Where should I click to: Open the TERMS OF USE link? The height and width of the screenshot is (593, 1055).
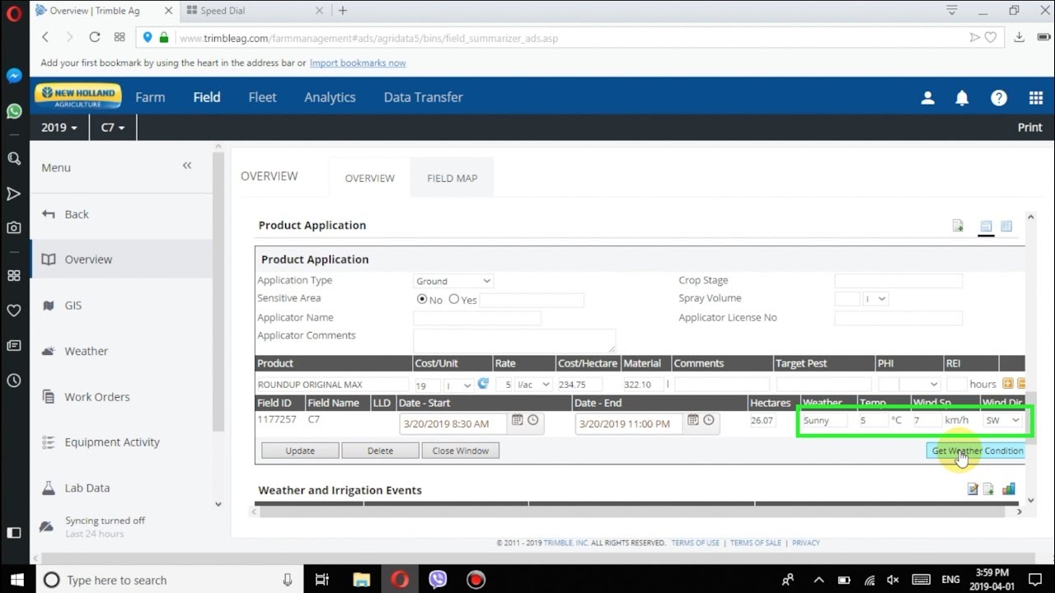695,543
